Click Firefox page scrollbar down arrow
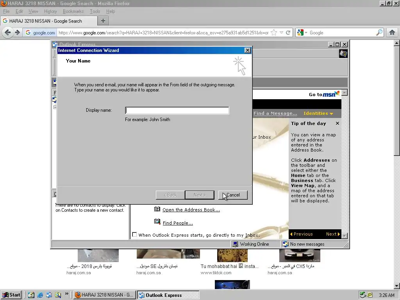The width and height of the screenshot is (400, 300). 397,286
